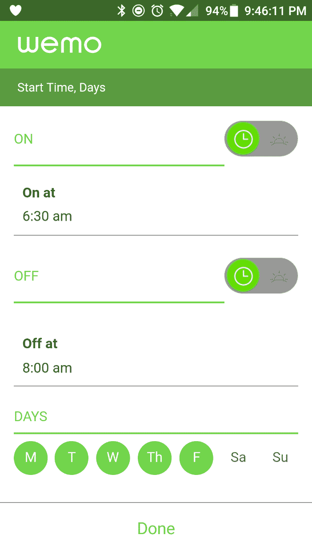Enable Saturday in the days row

click(238, 458)
